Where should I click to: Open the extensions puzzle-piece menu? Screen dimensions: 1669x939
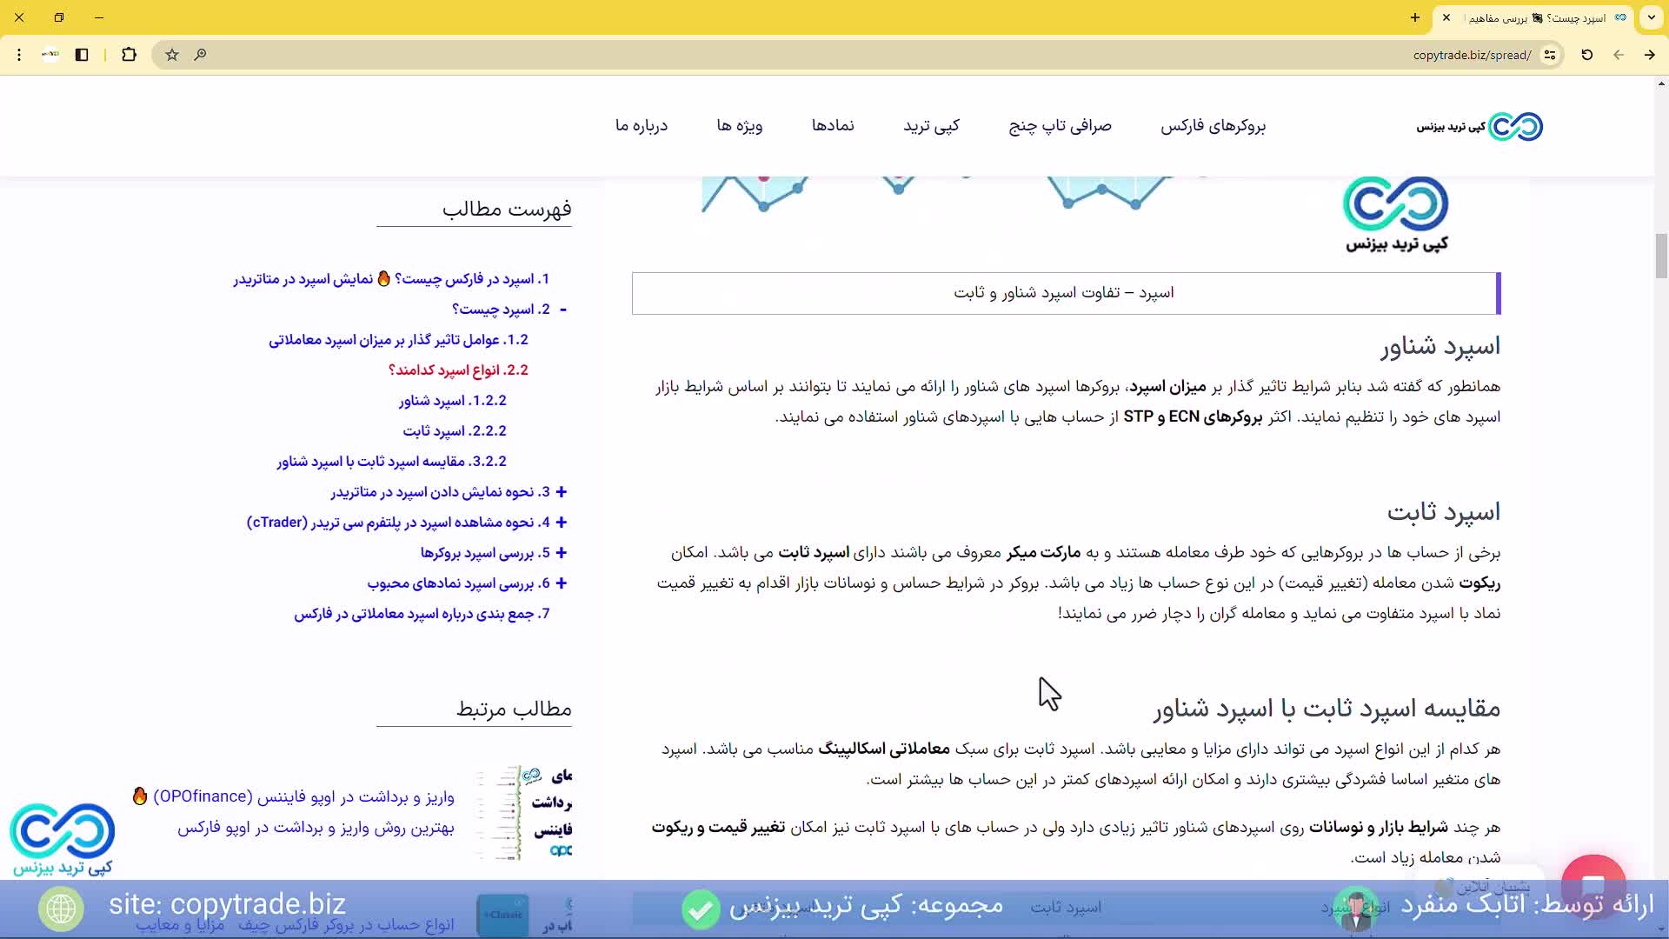pyautogui.click(x=129, y=54)
